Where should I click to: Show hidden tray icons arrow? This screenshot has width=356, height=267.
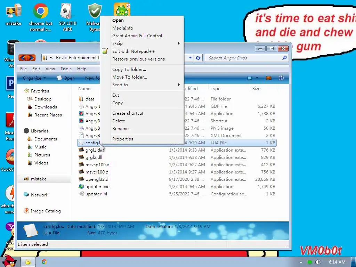(x=301, y=262)
